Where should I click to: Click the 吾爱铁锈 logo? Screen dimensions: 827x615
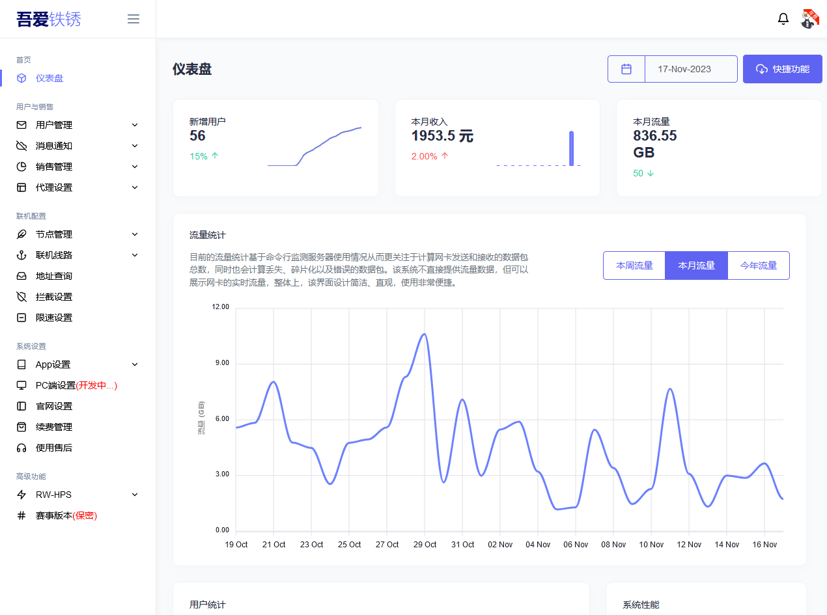point(49,20)
